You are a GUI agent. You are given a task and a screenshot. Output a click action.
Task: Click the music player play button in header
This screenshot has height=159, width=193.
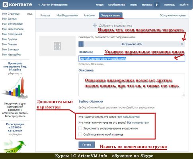(x=157, y=5)
